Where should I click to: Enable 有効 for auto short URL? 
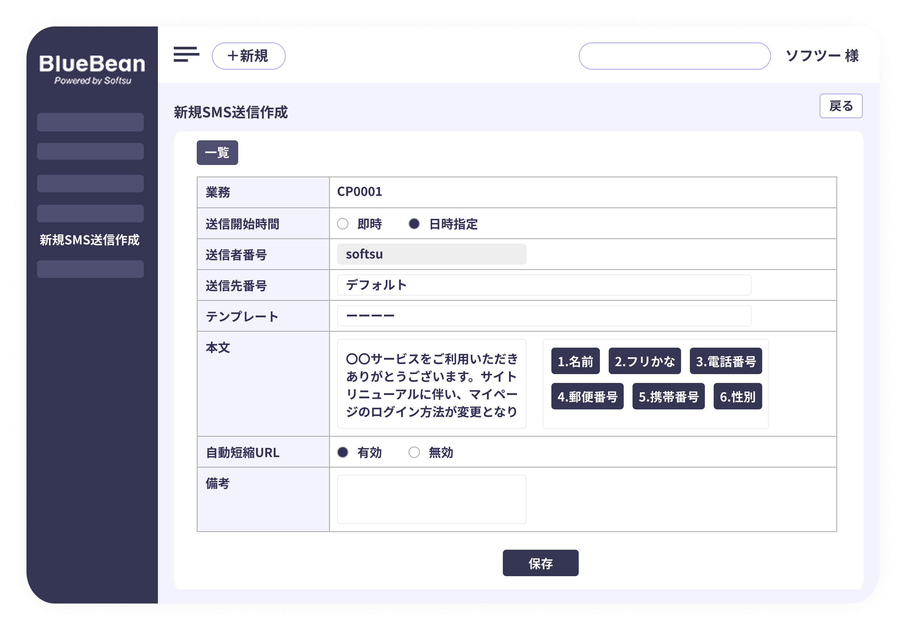pyautogui.click(x=343, y=452)
